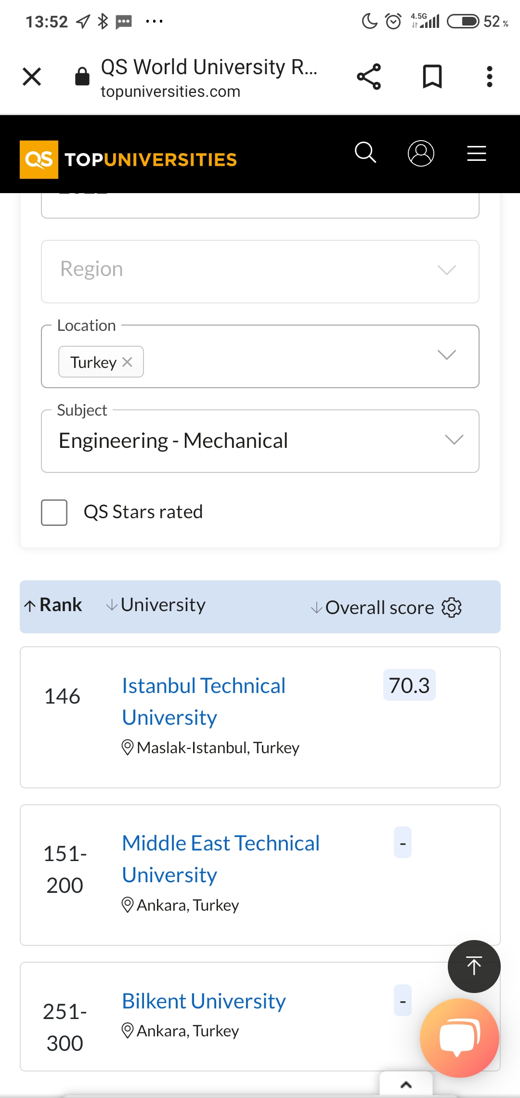Viewport: 520px width, 1098px height.
Task: Bookmark this page with the bookmark icon
Action: [432, 77]
